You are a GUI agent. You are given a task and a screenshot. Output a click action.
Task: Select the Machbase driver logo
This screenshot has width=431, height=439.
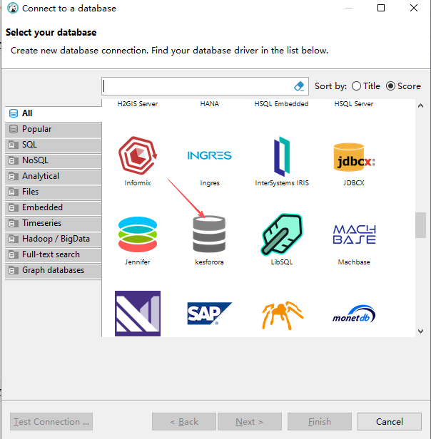point(354,234)
